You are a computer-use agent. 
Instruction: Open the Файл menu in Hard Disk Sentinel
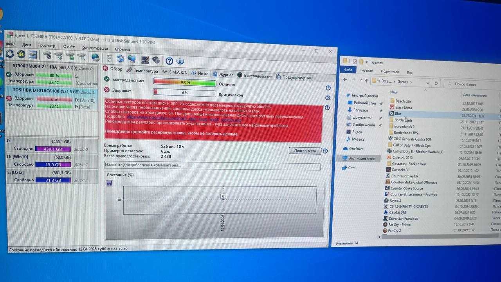coord(11,44)
